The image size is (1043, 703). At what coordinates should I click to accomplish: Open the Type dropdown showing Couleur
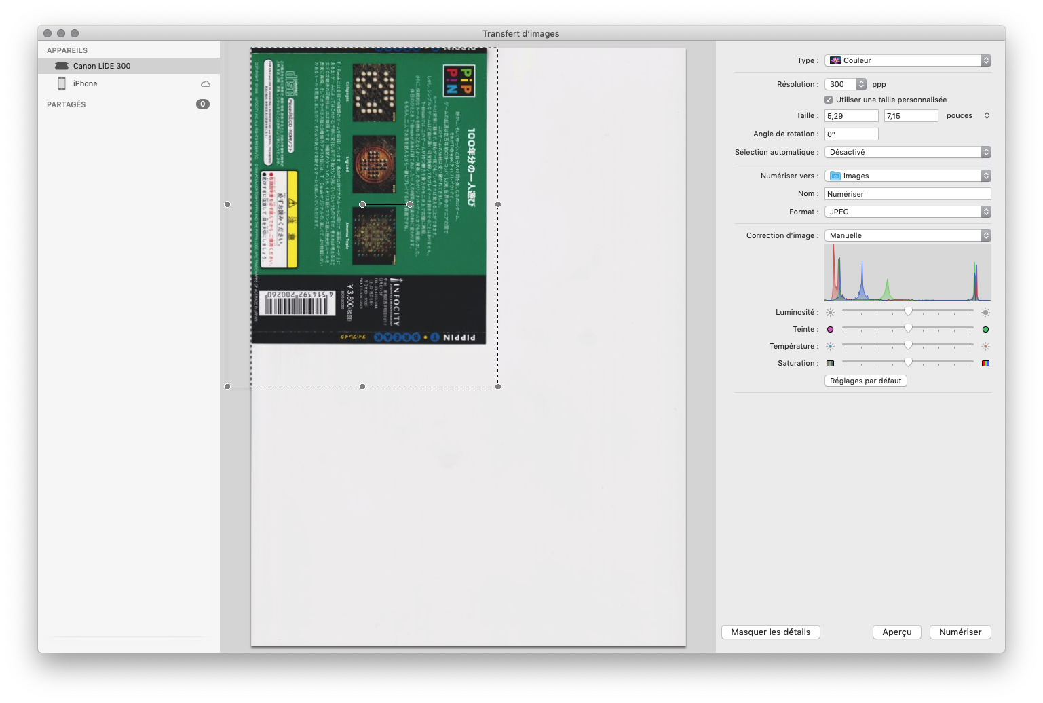tap(908, 60)
